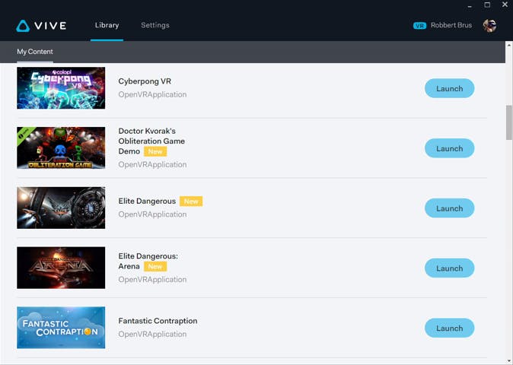Maximize the Vive window
Image resolution: width=513 pixels, height=365 pixels.
[x=487, y=5]
